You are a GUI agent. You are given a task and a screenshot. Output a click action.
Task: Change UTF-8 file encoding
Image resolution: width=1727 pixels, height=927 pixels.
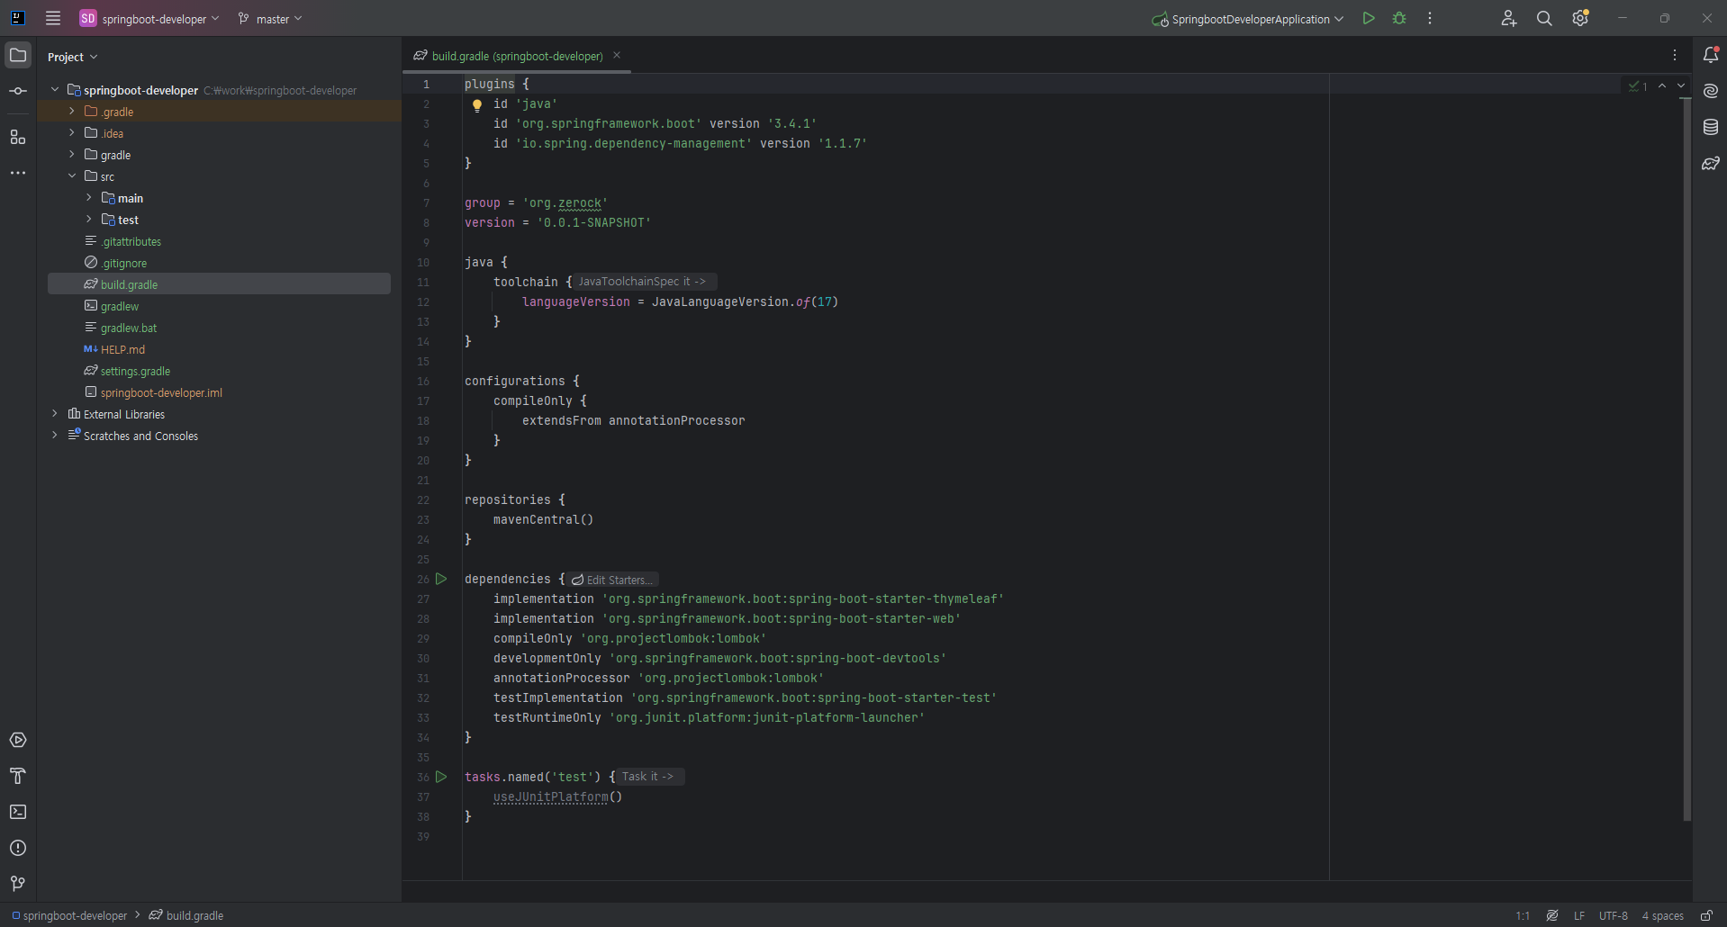(1614, 915)
